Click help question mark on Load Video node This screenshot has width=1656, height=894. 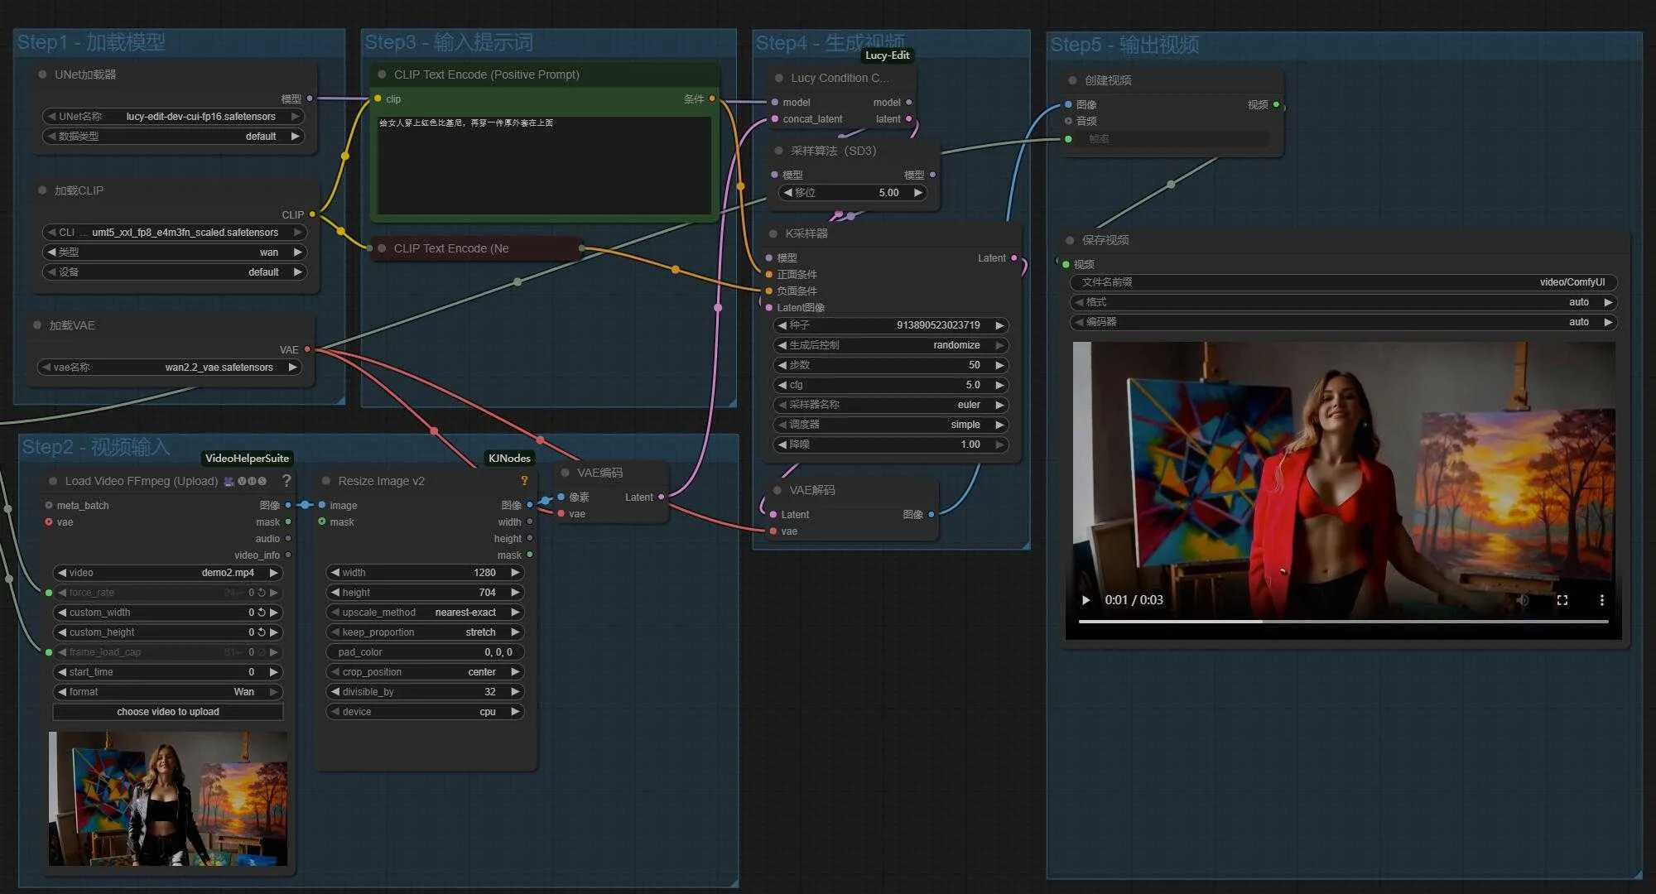click(286, 480)
